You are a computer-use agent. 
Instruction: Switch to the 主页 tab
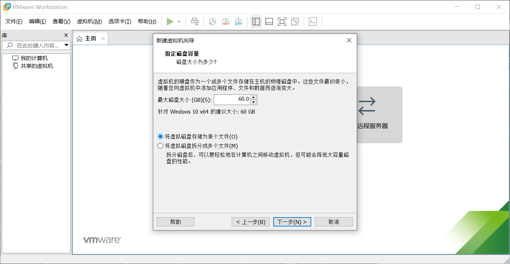[x=91, y=39]
